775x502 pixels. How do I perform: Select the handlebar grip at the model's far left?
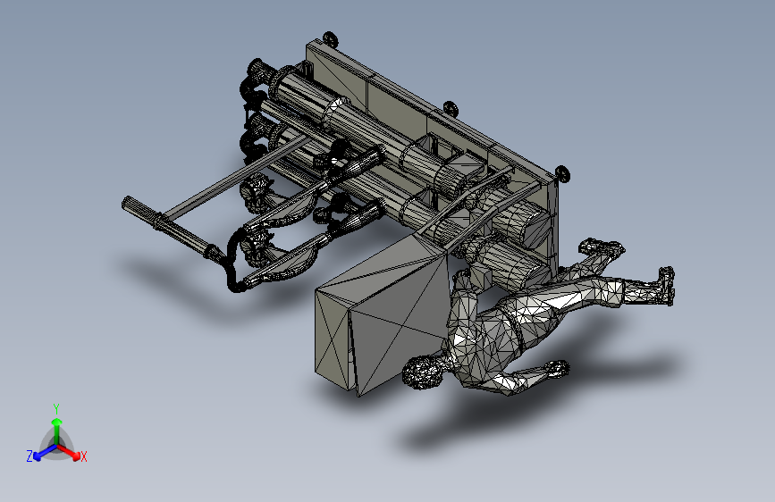point(141,210)
